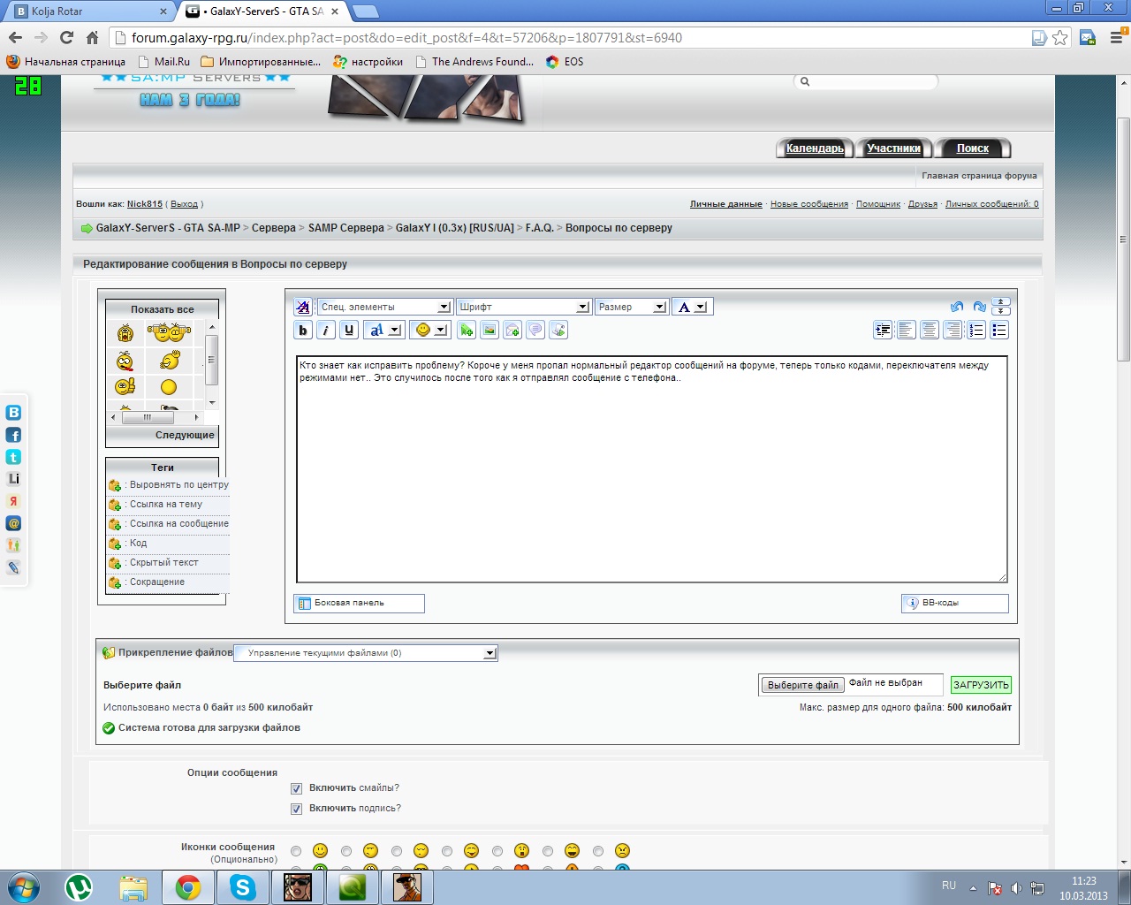Open the smiley picker dropdown in toolbar
This screenshot has height=905, width=1131.
(x=430, y=331)
